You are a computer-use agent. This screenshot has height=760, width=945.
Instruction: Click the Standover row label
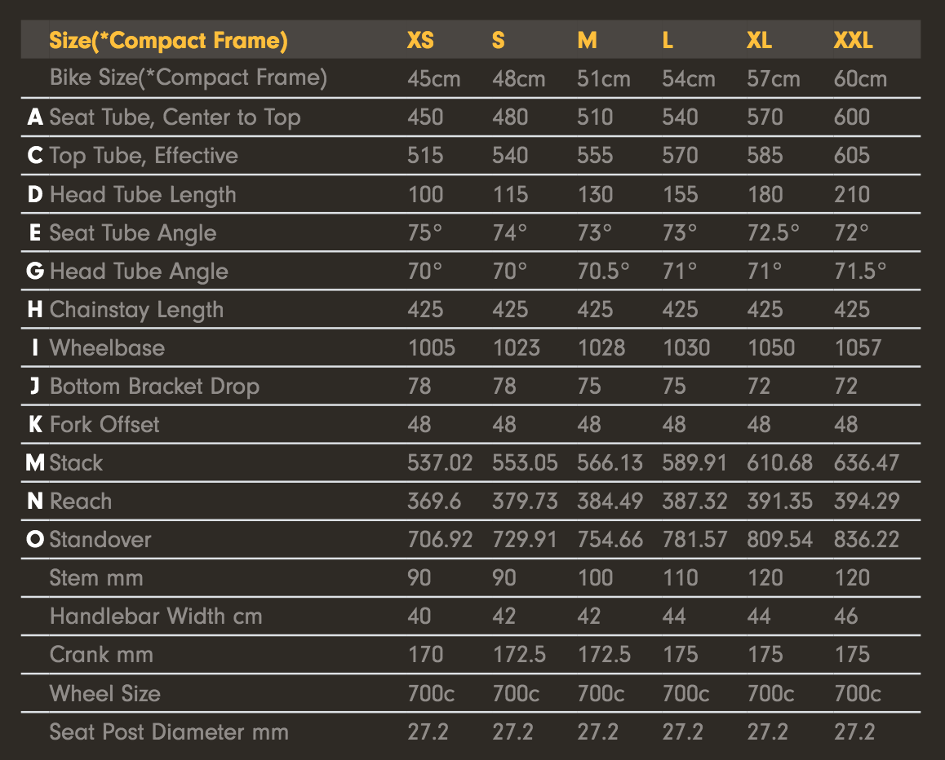pyautogui.click(x=100, y=540)
